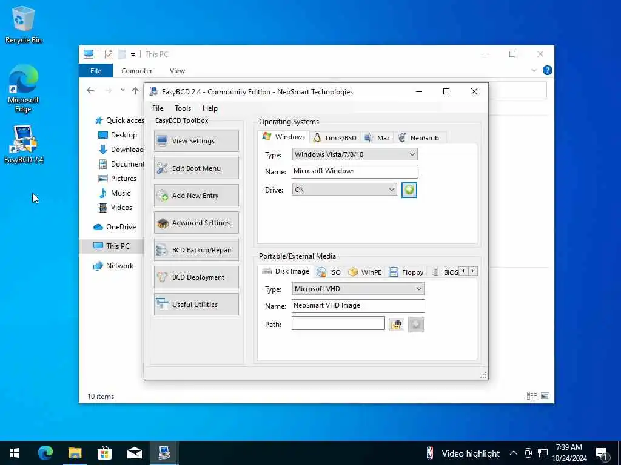
Task: Open Useful Utilities
Action: (x=196, y=305)
